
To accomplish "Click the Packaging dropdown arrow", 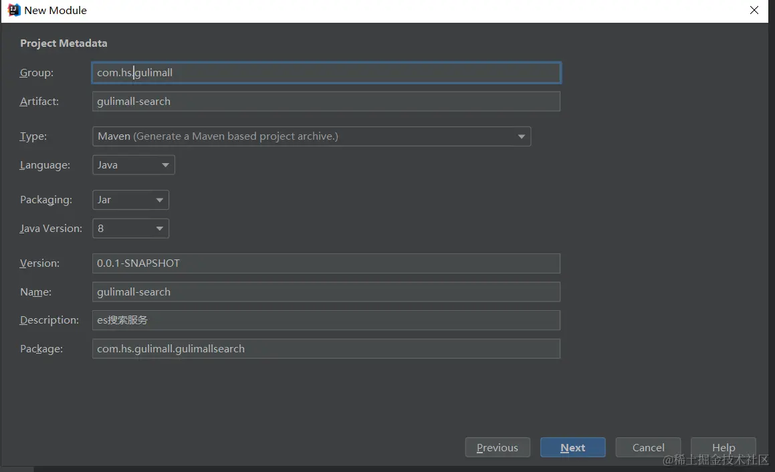I will (159, 200).
